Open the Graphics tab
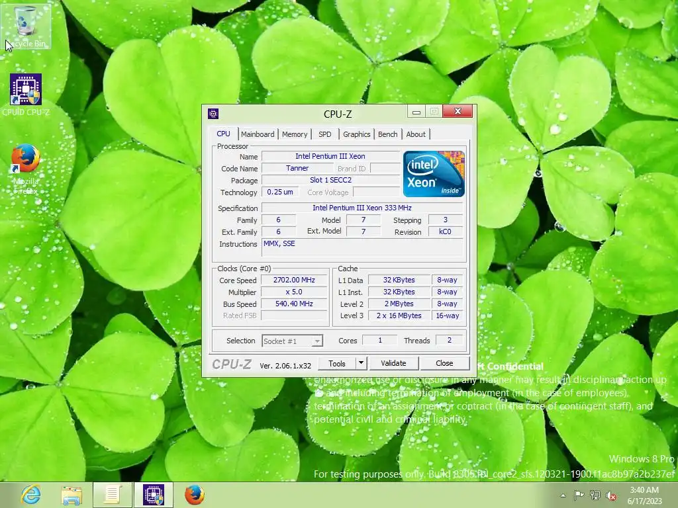 [357, 134]
